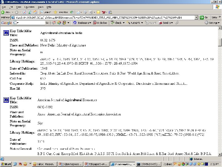Open the Home page icon
This screenshot has width=222, height=167.
click(x=35, y=12)
